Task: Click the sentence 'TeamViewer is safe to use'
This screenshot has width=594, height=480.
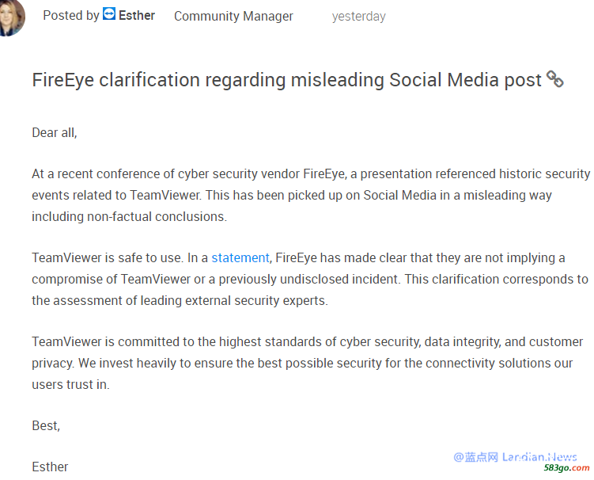Action: (108, 257)
